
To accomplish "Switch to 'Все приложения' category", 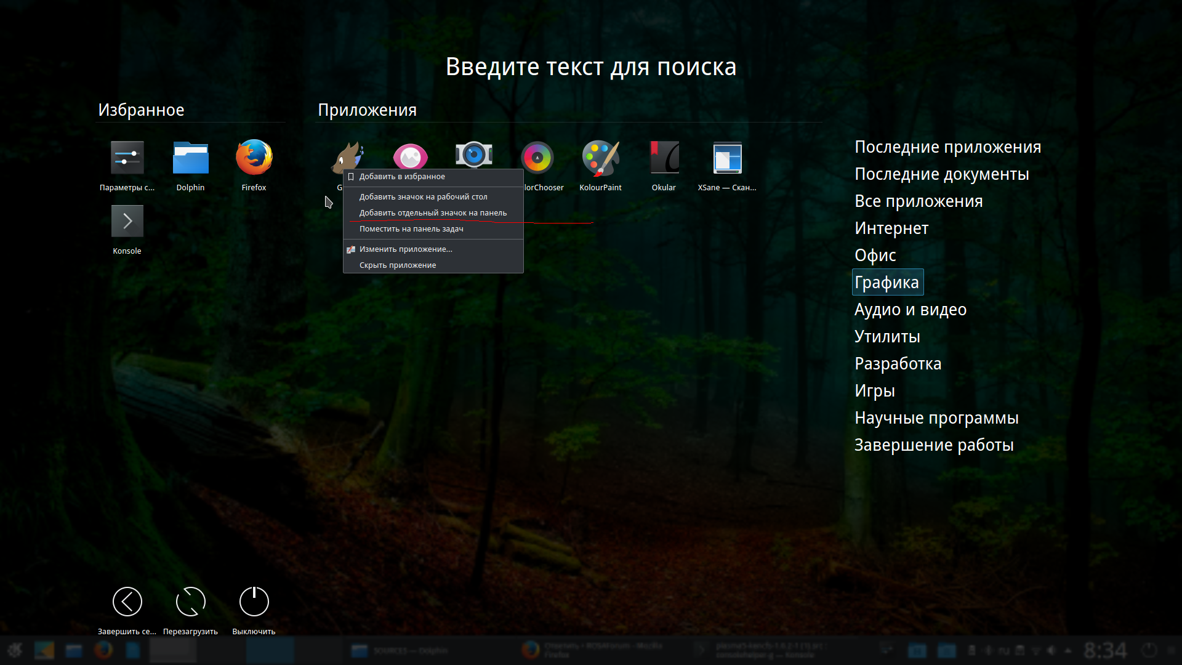I will tap(918, 201).
